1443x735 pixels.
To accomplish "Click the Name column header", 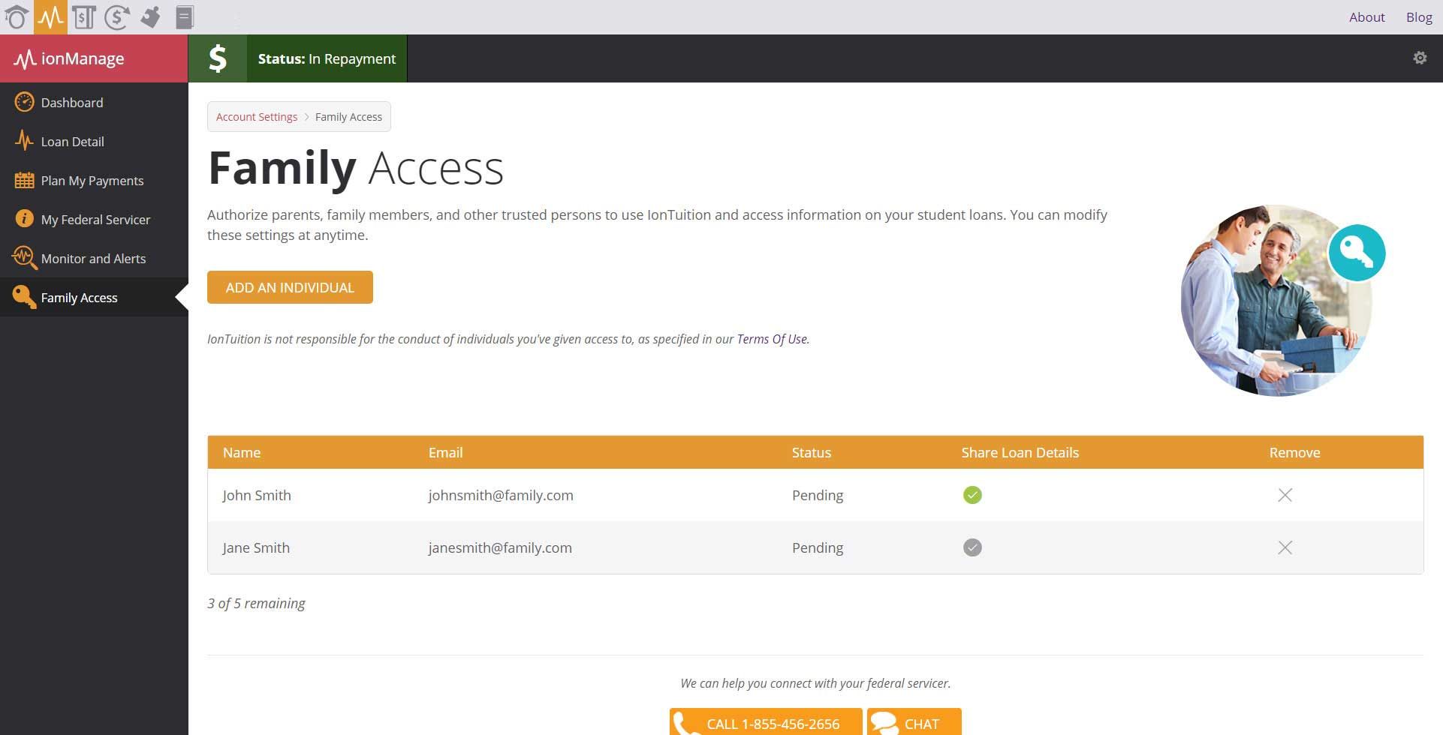I will pos(242,452).
